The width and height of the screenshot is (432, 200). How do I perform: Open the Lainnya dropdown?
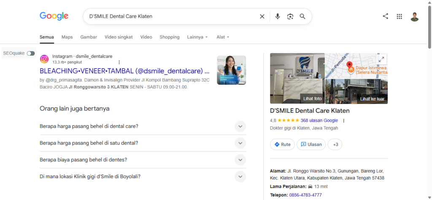[x=197, y=37]
